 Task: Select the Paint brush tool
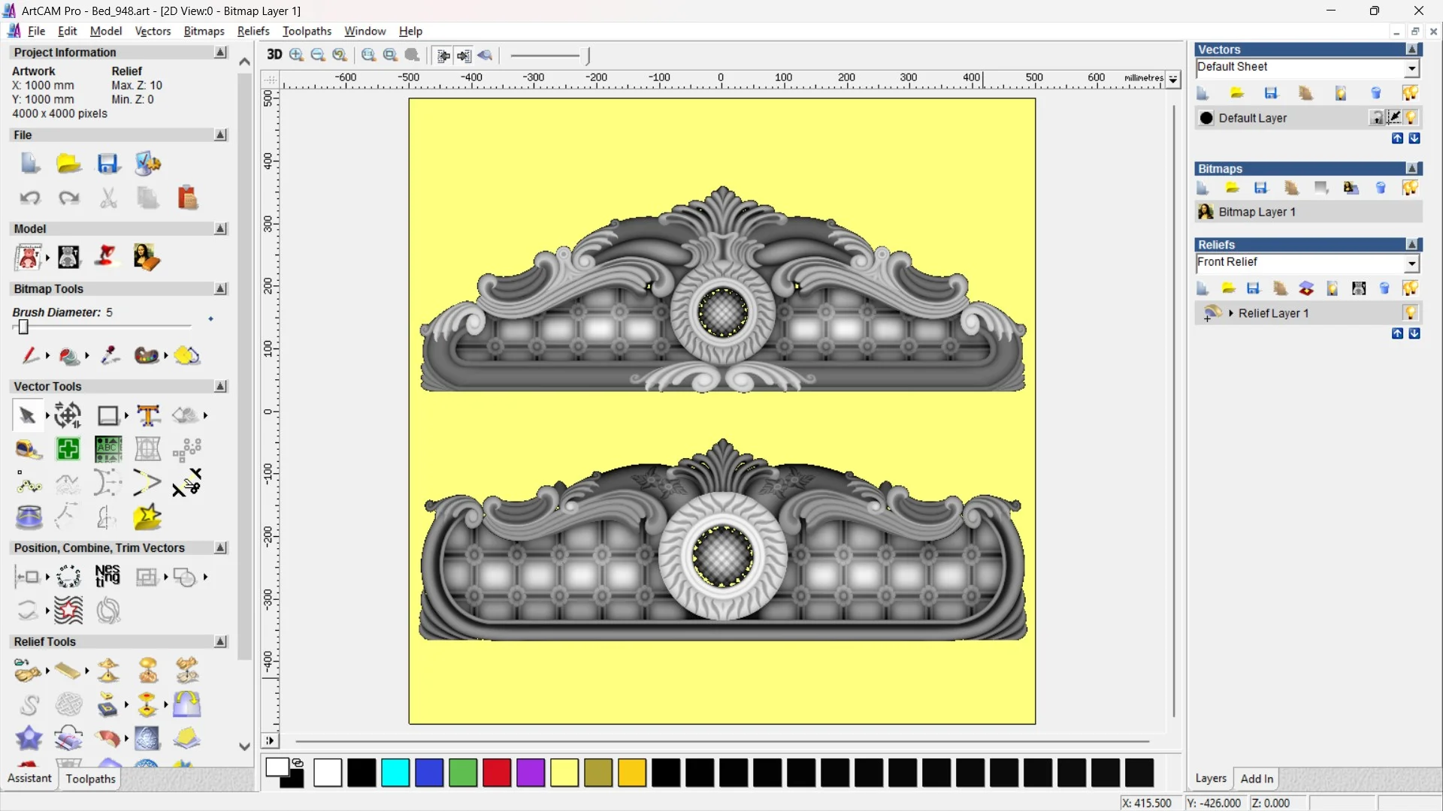coord(29,355)
